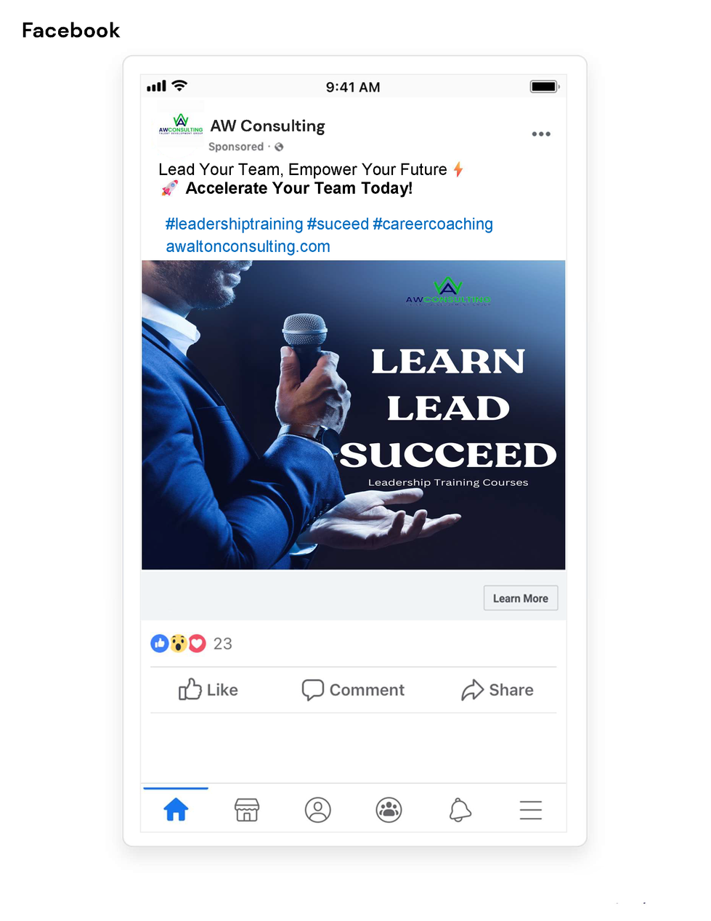Click the AW Consulting page logo
This screenshot has height=921, width=711.
point(181,125)
